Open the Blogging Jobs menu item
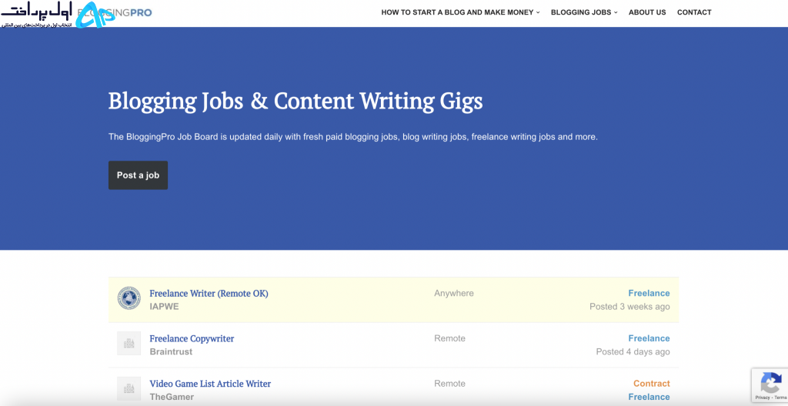Screen dimensions: 788x406 click(581, 12)
